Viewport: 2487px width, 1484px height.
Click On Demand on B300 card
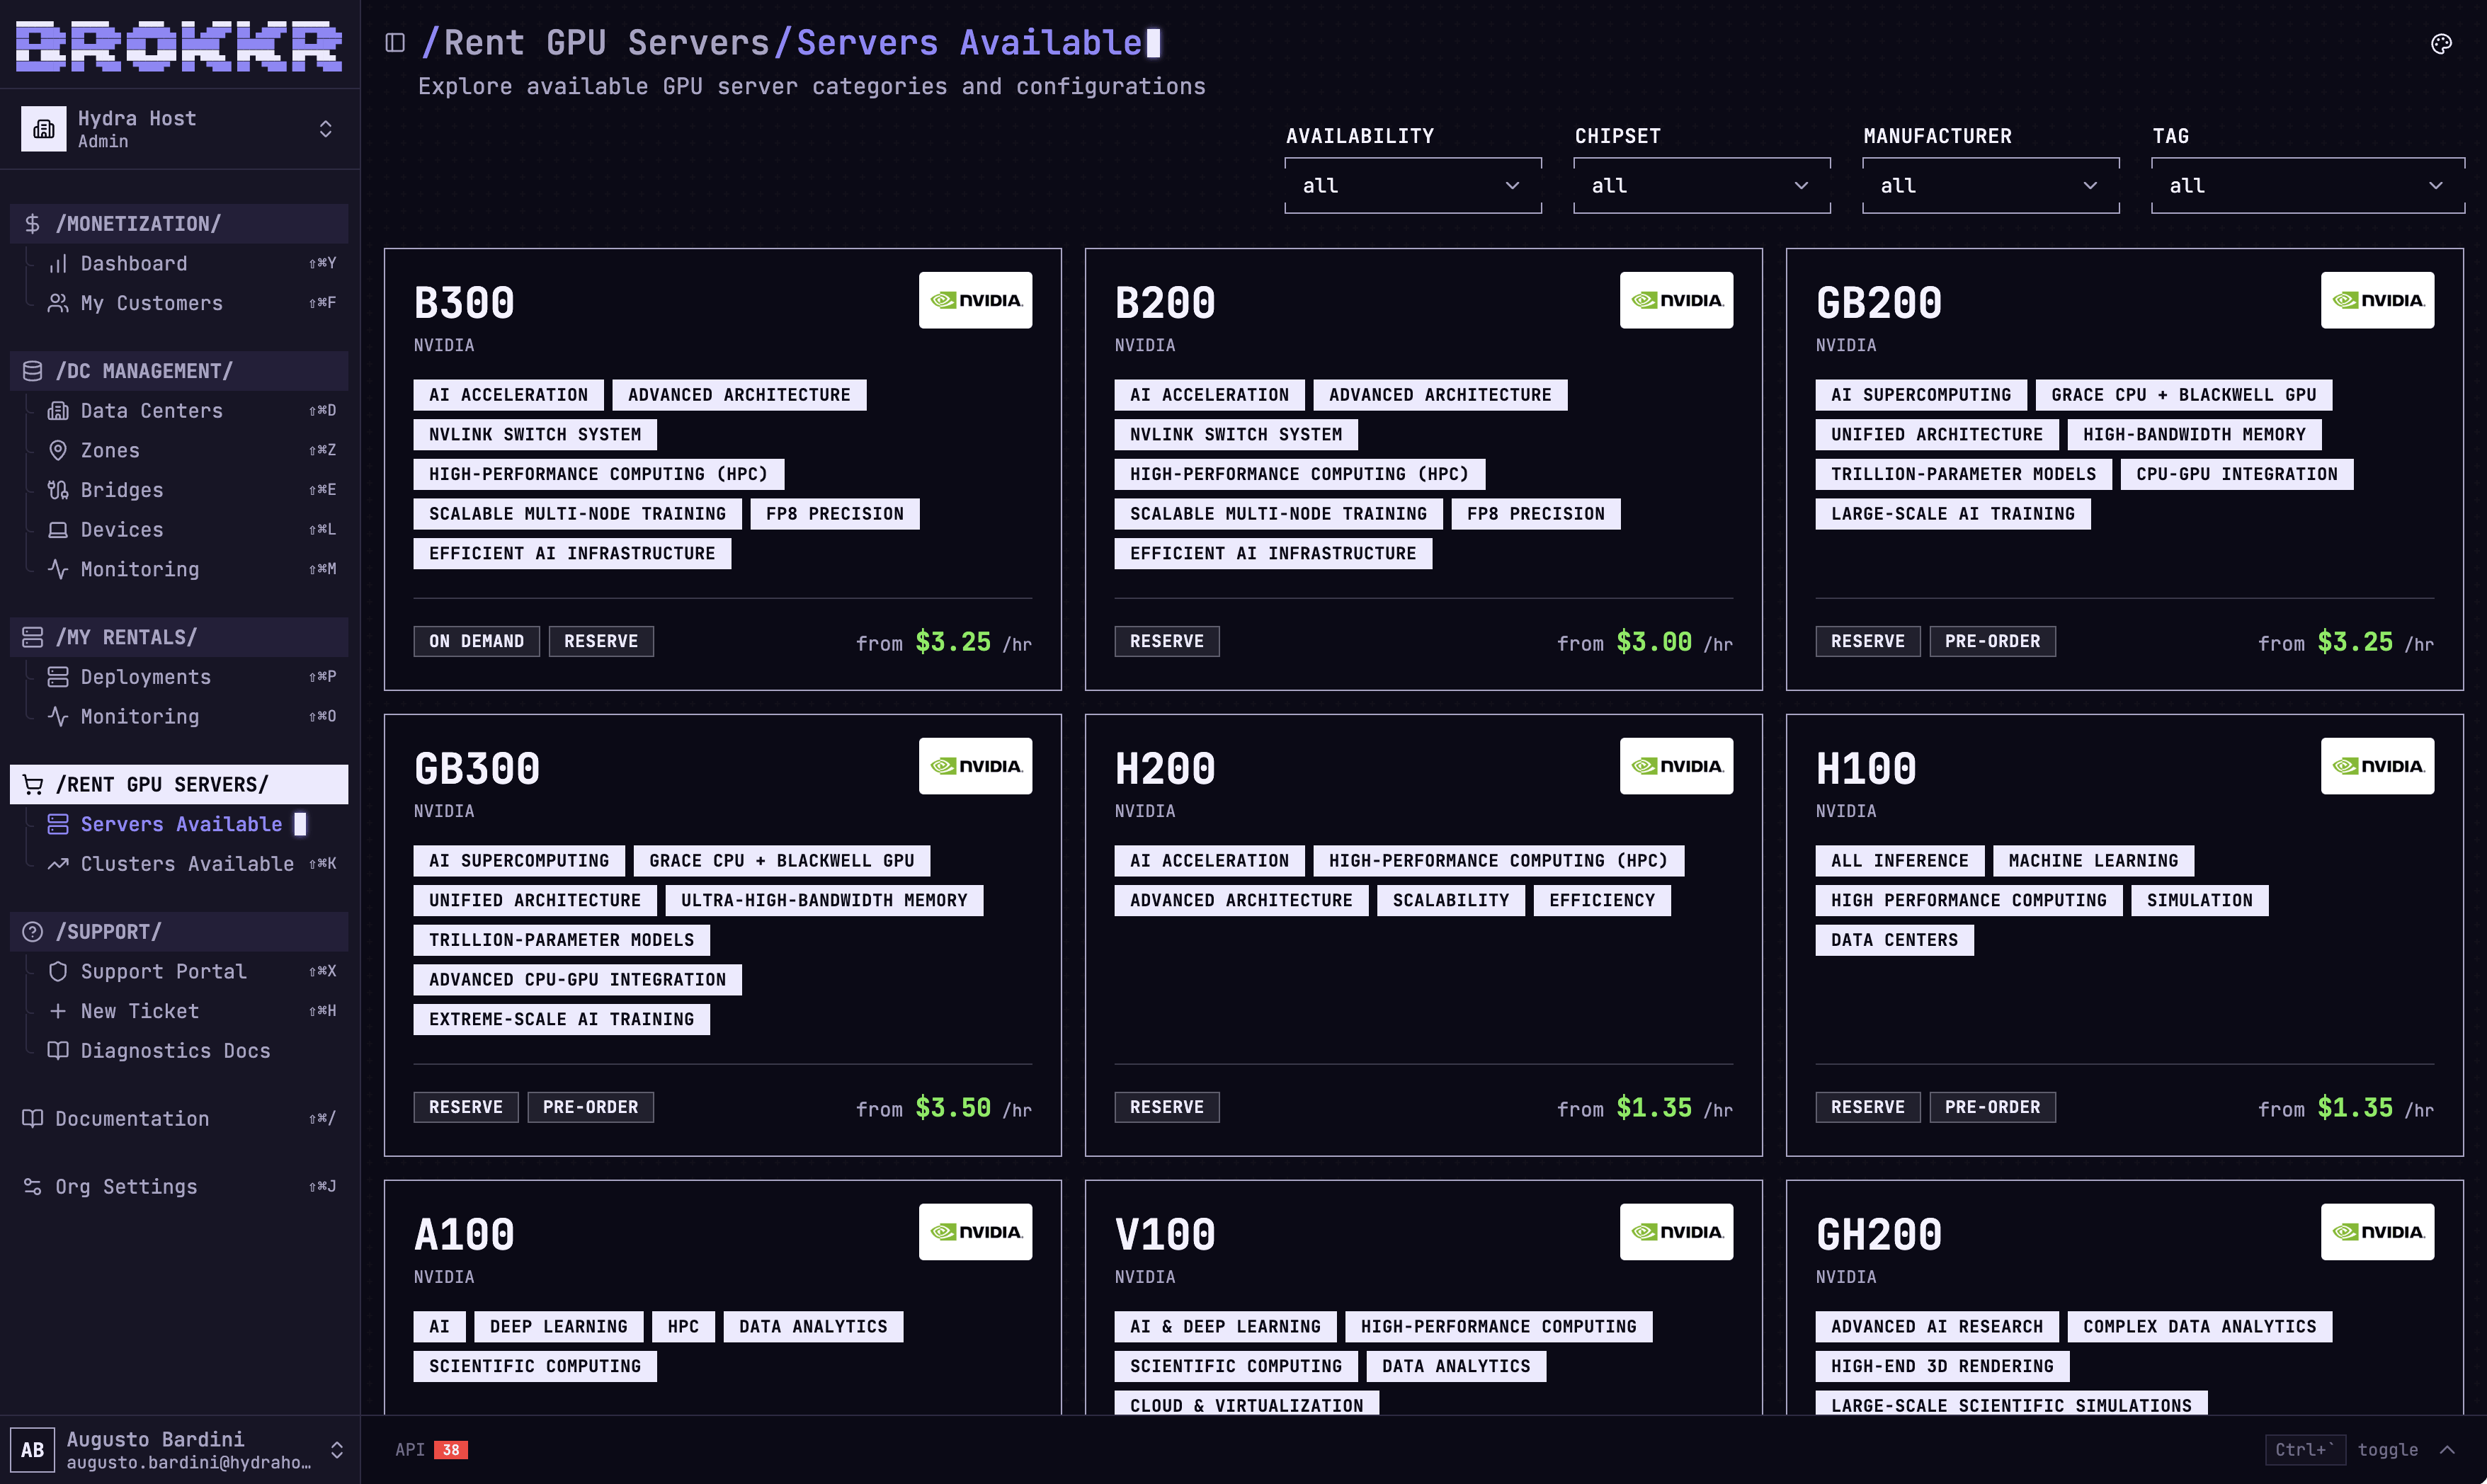pos(476,642)
